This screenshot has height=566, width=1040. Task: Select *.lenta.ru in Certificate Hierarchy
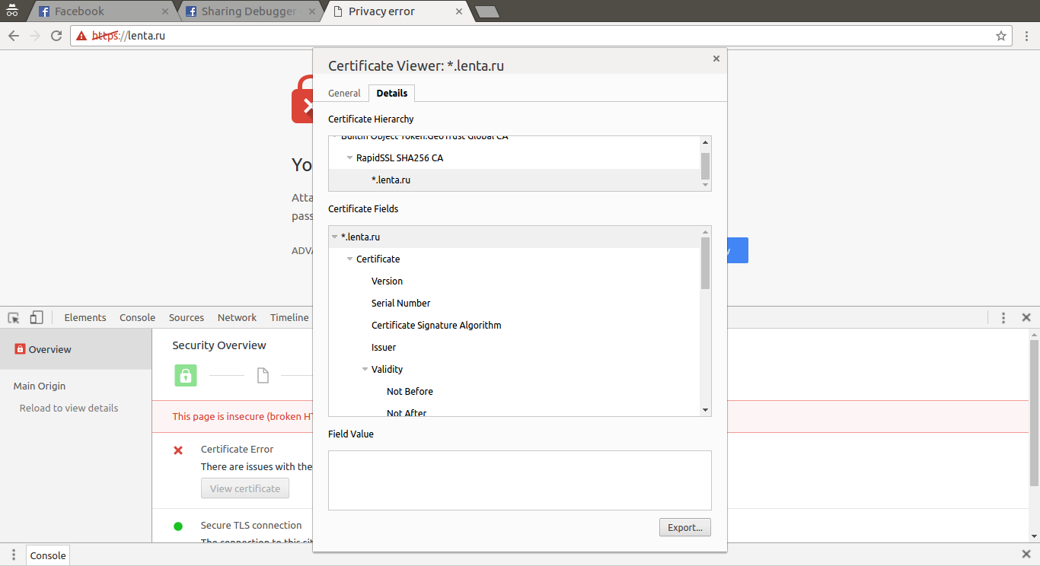pyautogui.click(x=514, y=180)
